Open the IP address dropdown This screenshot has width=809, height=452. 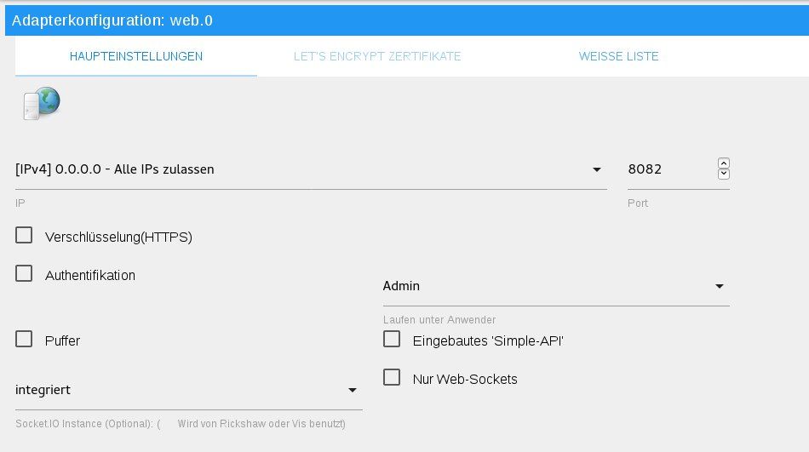(311, 169)
